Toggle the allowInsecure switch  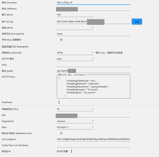[60, 133]
